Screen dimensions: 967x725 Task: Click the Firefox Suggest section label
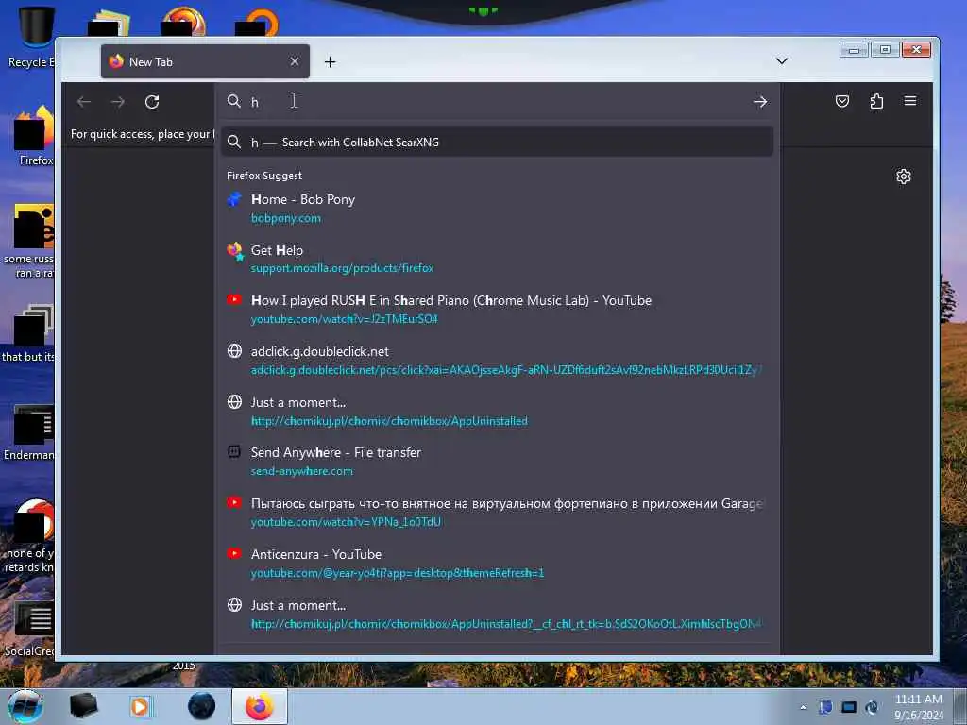[x=264, y=176]
